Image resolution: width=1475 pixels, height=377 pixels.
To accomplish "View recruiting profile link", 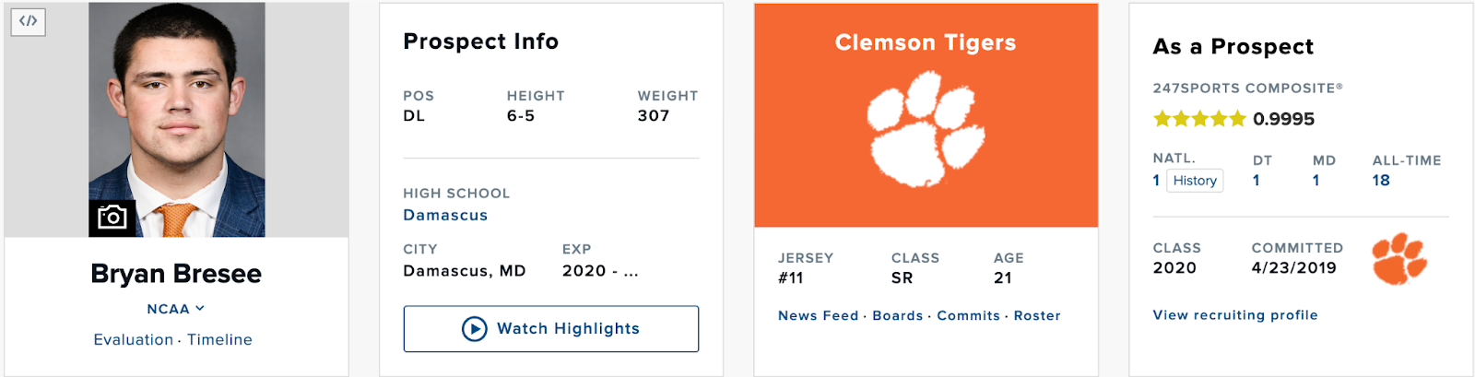I will point(1235,315).
